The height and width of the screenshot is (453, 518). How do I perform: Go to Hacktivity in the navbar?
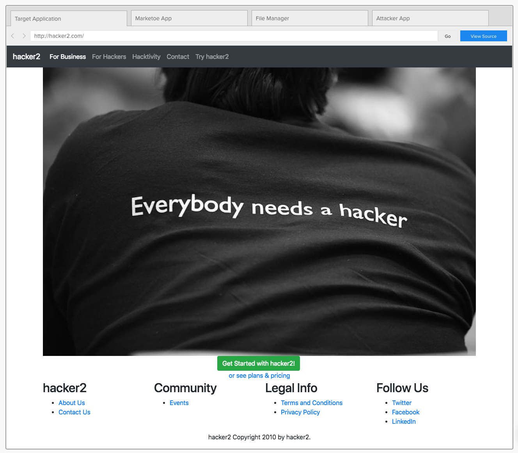coord(146,57)
